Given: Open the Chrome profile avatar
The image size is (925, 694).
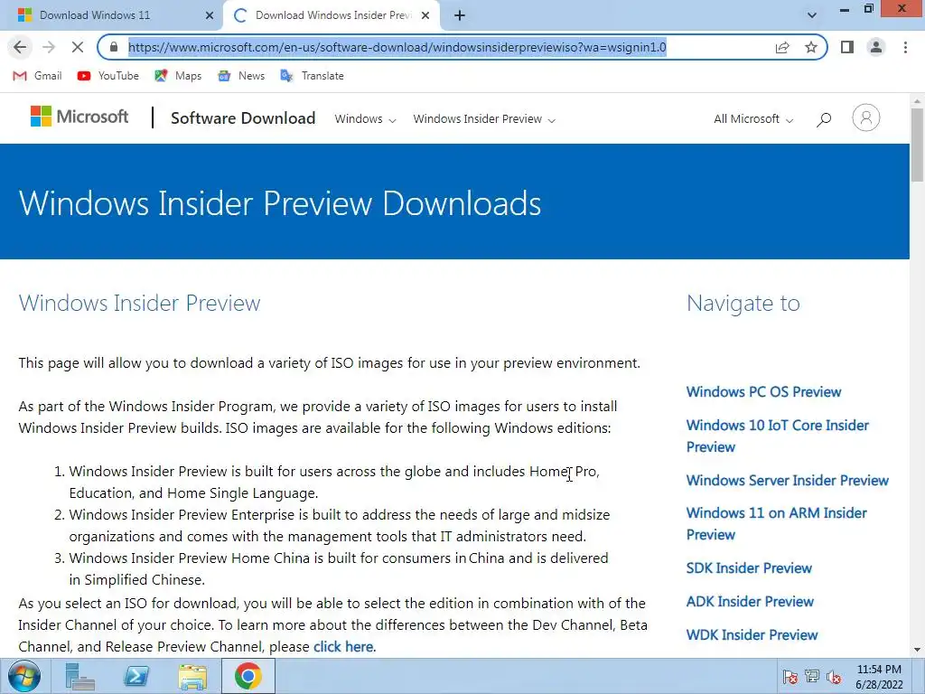Looking at the screenshot, I should pos(876,47).
